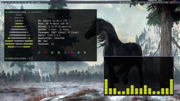The image size is (180, 101).
Task: Click the tallest left bar in cava
Action: (106, 87)
